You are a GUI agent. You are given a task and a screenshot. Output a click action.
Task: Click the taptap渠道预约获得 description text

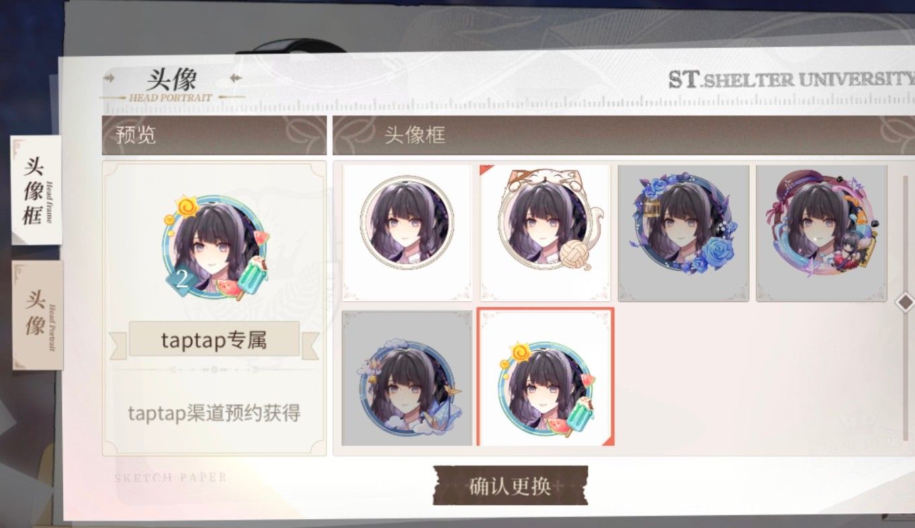tap(214, 413)
